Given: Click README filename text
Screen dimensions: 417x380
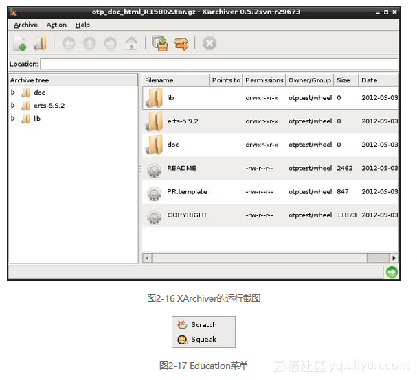Looking at the screenshot, I should tap(181, 168).
